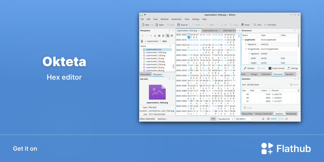Select supertuxkart_1024.png in file list
Viewport: 324px width, 162px height.
[x=156, y=52]
